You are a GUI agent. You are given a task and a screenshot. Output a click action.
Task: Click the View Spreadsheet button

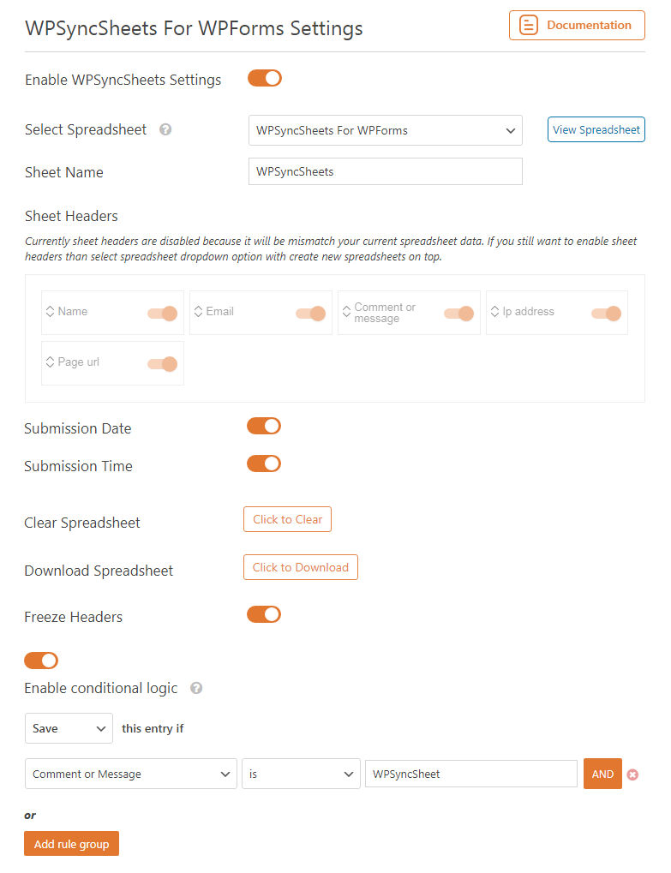(x=596, y=129)
